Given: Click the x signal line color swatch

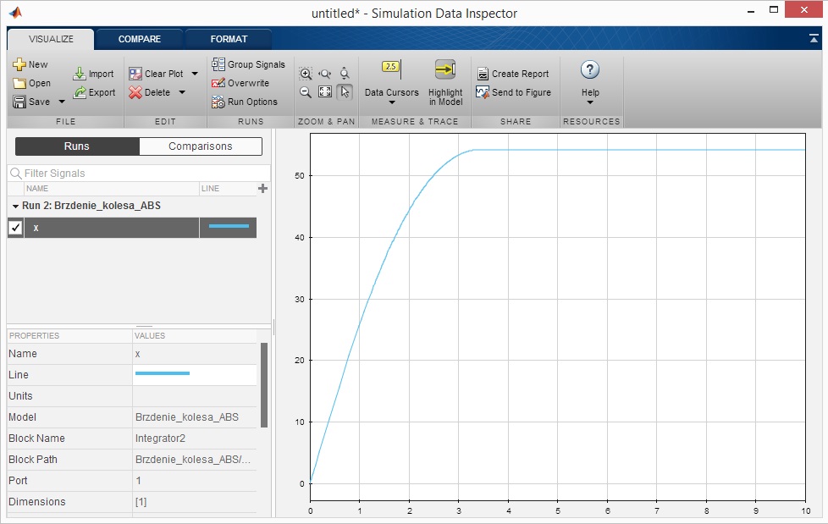Looking at the screenshot, I should (x=229, y=227).
